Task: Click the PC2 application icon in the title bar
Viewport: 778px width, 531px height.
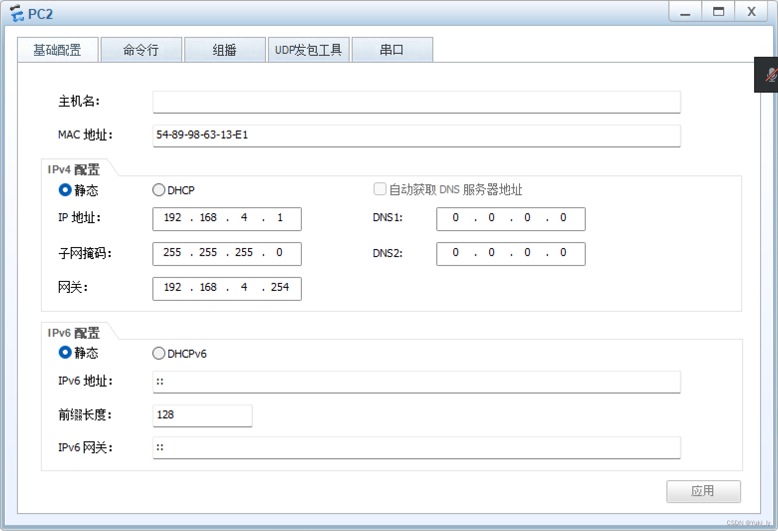Action: pos(17,13)
